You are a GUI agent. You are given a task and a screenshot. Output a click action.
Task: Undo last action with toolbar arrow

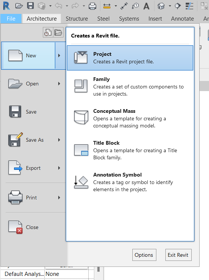tap(59, 6)
